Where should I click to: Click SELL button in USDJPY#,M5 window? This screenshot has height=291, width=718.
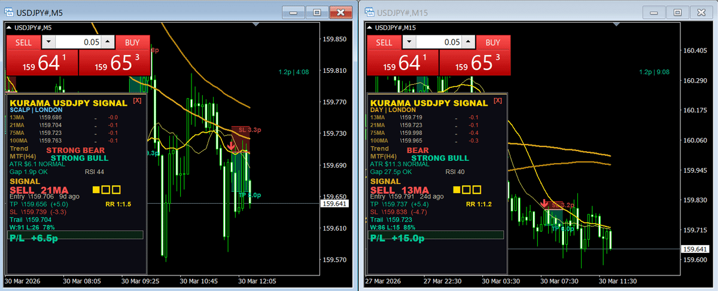[23, 42]
